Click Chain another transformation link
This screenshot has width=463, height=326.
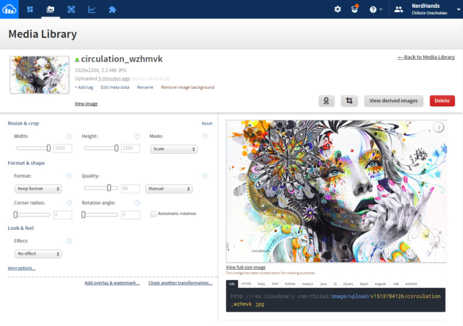180,283
